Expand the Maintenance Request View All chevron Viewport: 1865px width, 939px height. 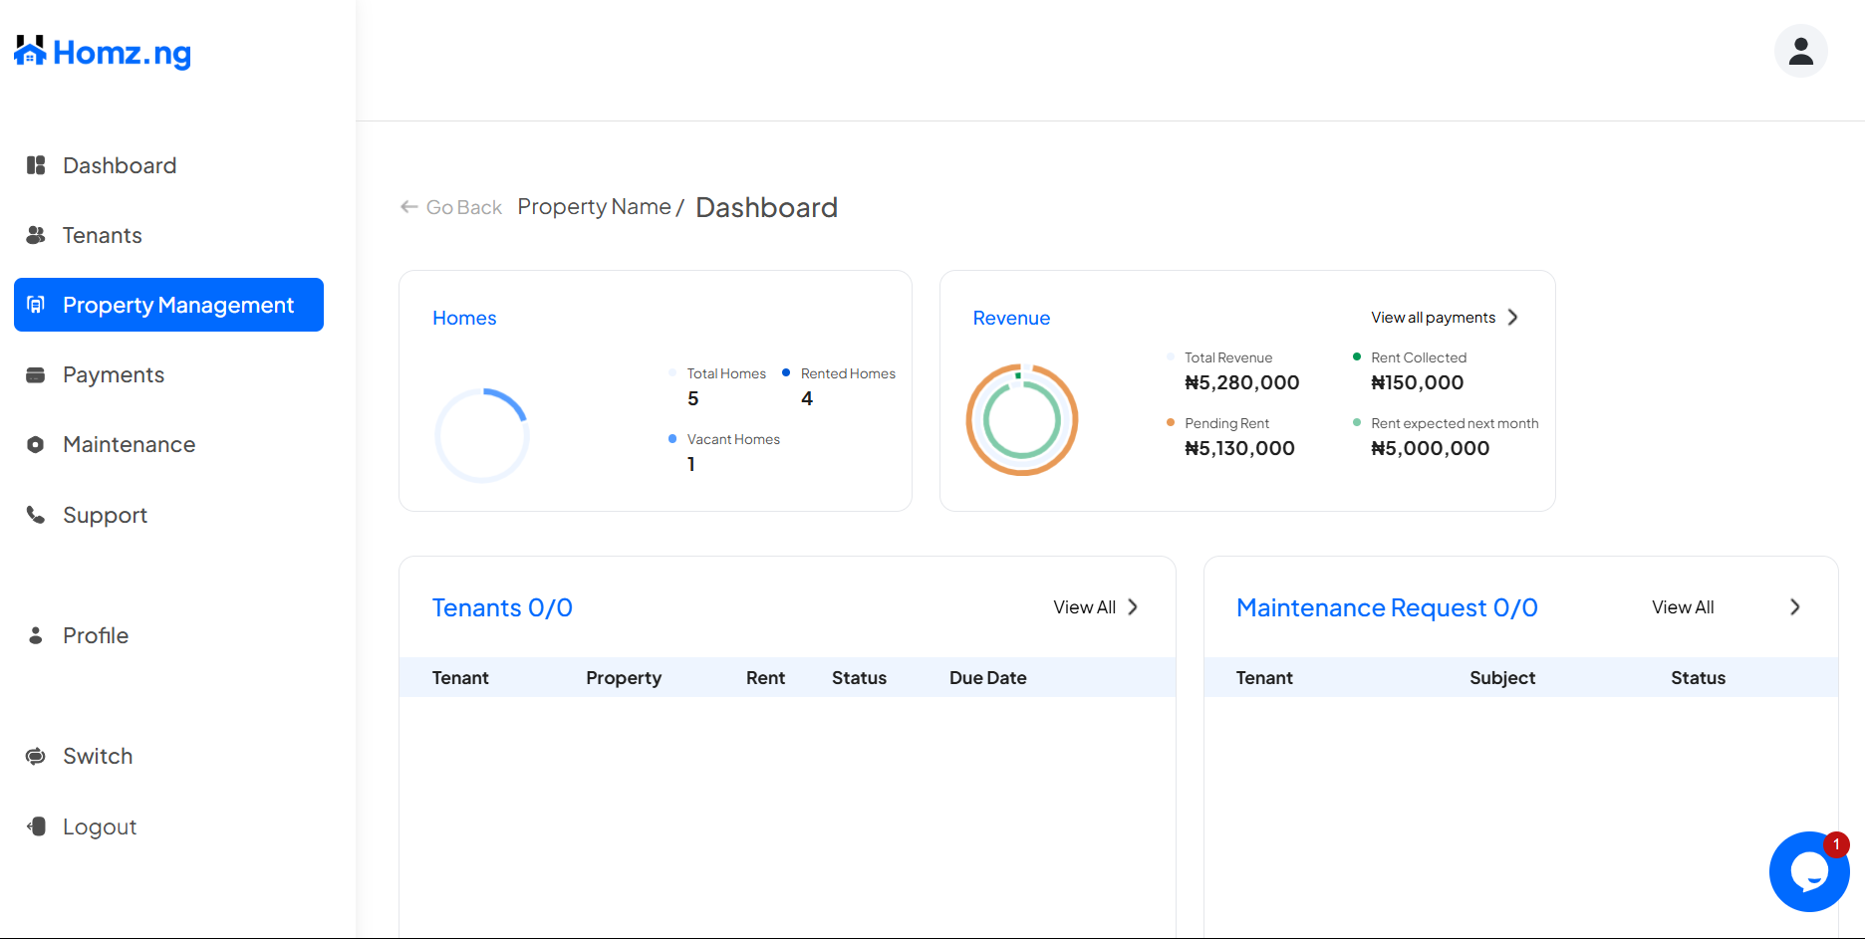pos(1795,607)
